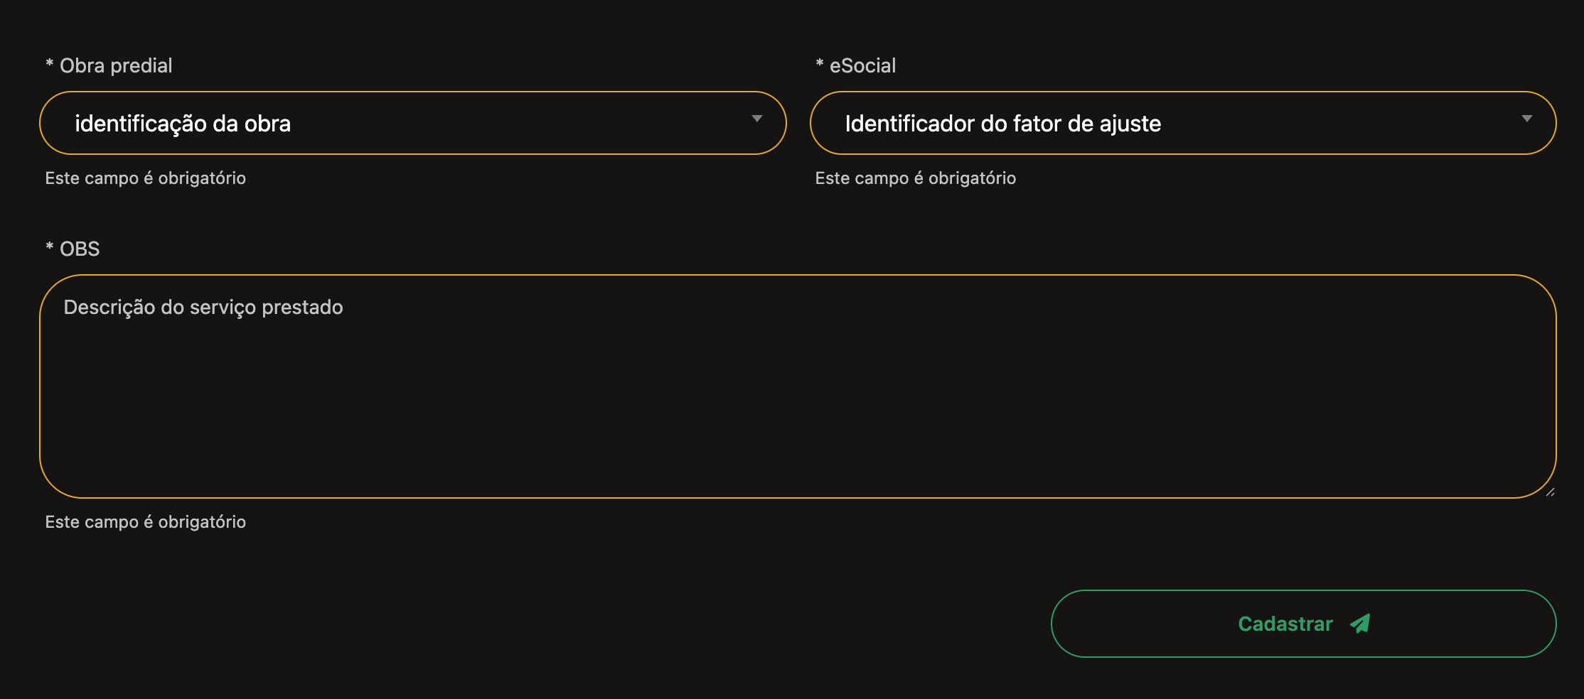This screenshot has height=699, width=1584.
Task: Click the required-field error under eSocial
Action: (916, 178)
